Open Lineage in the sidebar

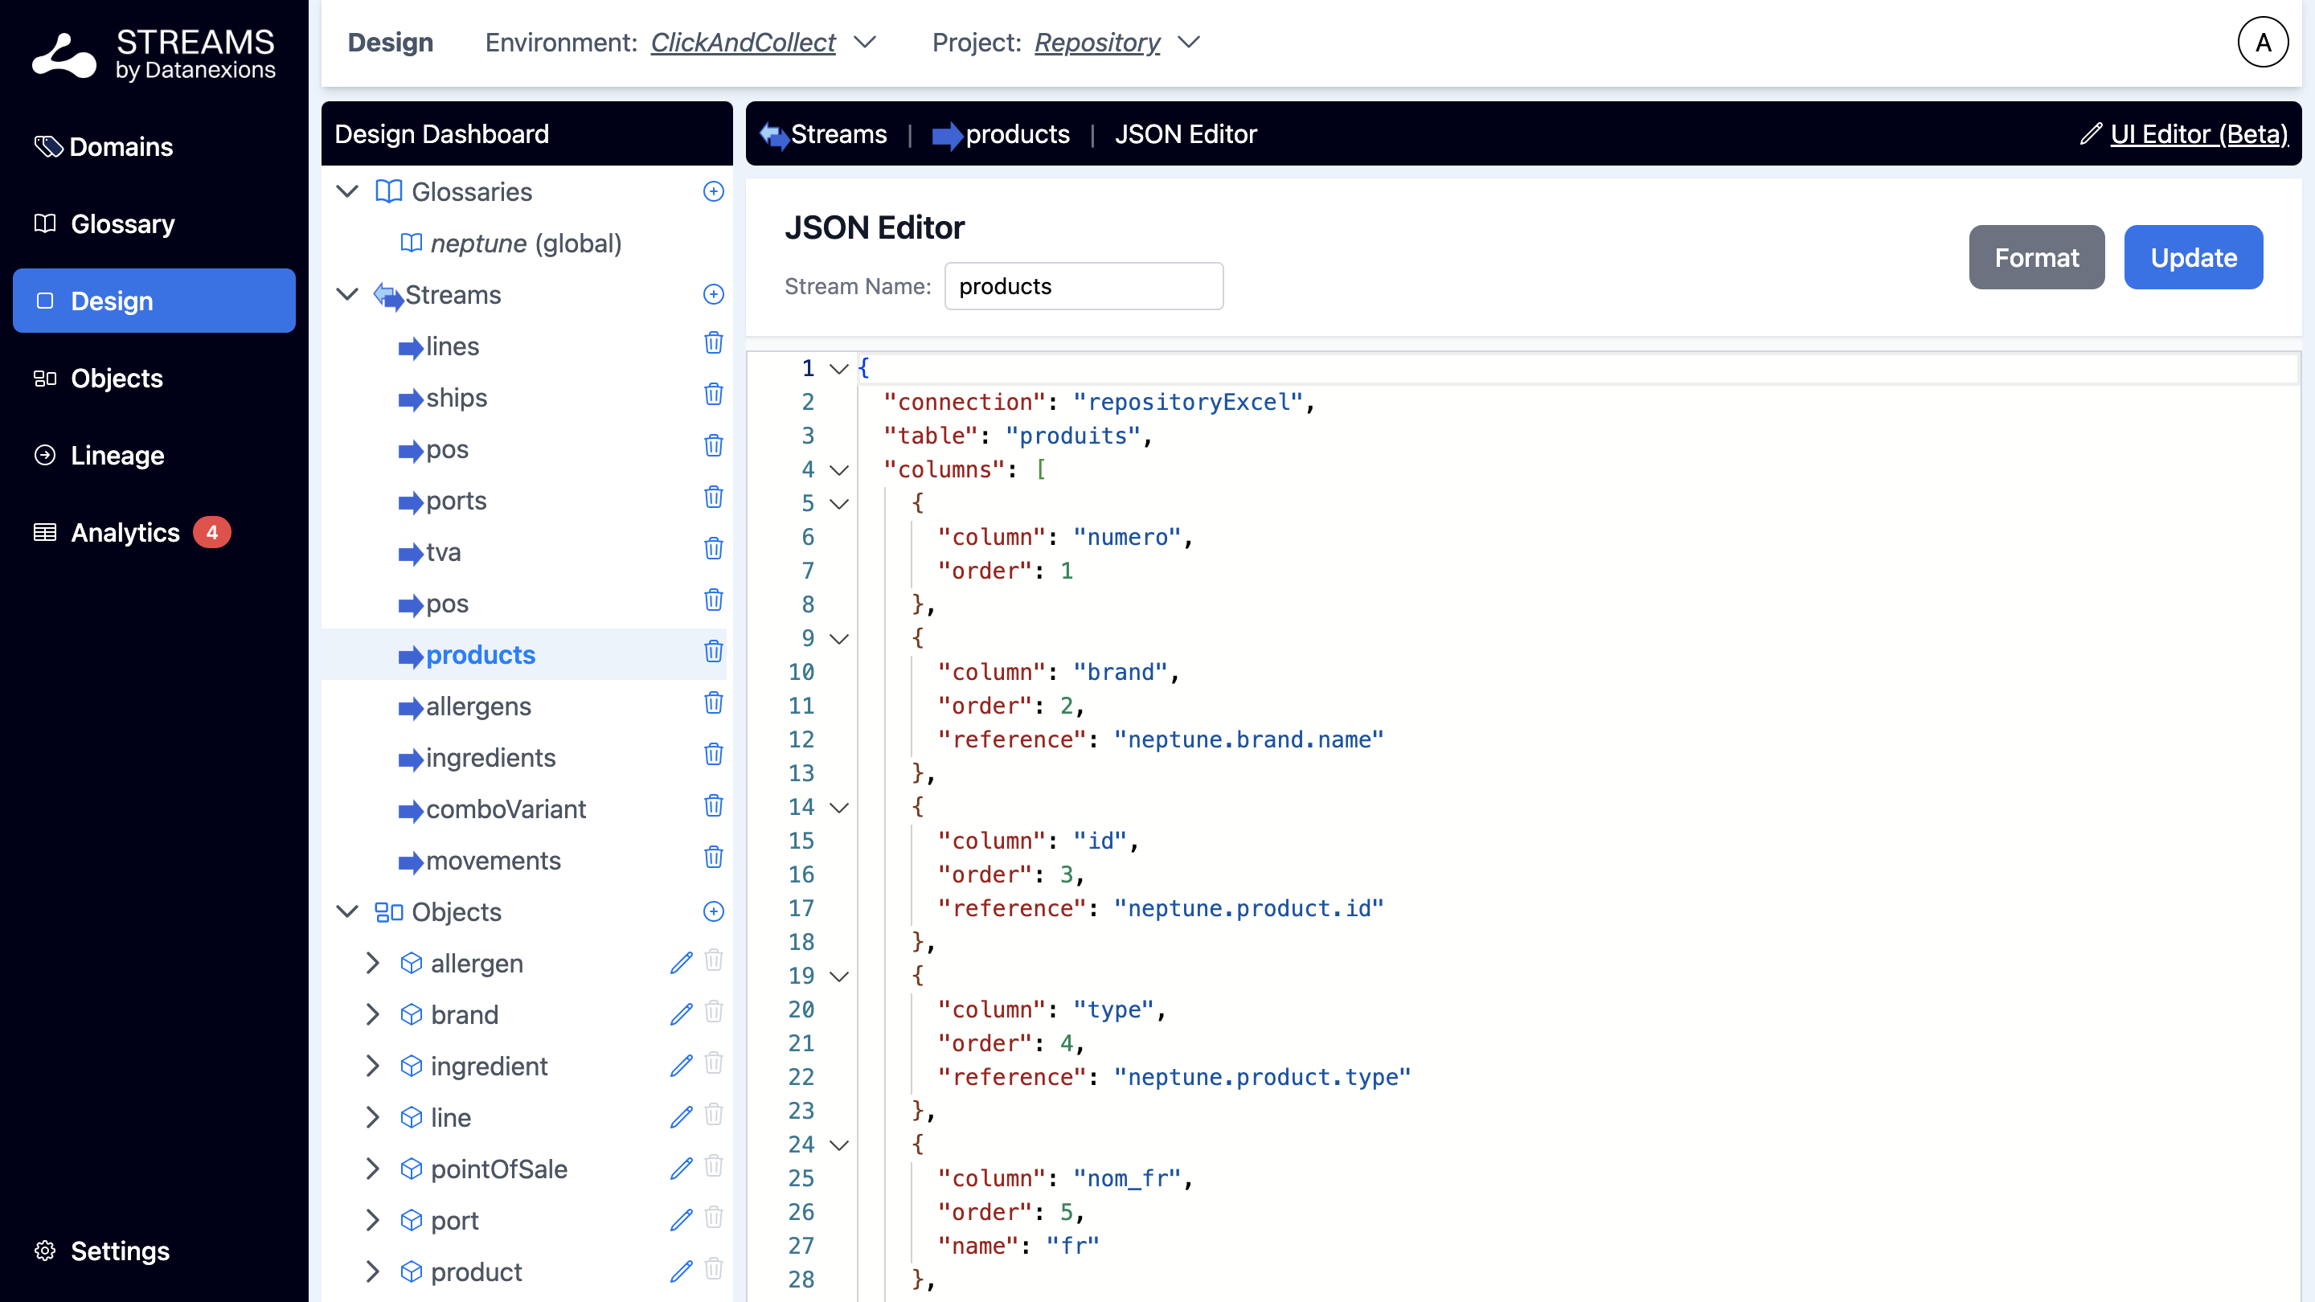pos(117,456)
